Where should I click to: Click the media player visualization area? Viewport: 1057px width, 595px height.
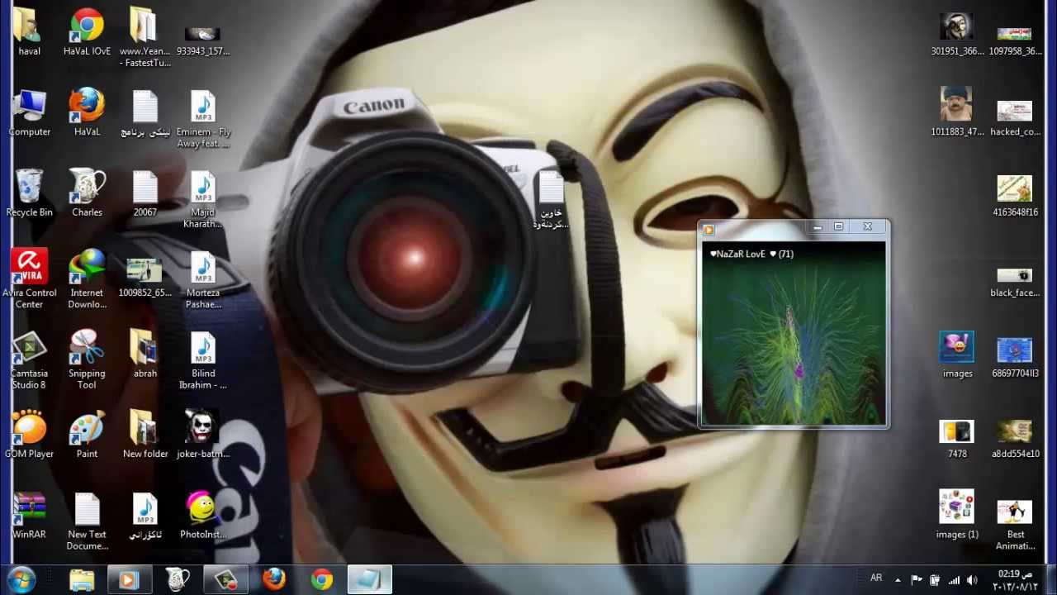click(794, 333)
